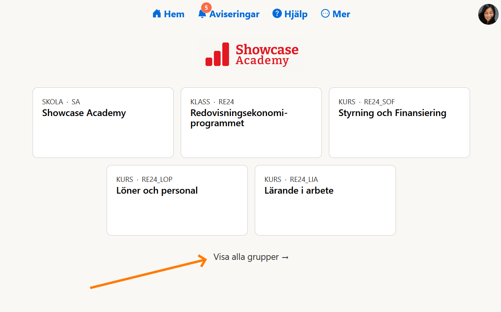Open the user profile avatar photo
Viewport: 501px width, 312px height.
[488, 15]
